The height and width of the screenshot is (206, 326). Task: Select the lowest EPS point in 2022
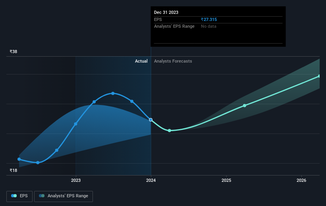pyautogui.click(x=38, y=163)
